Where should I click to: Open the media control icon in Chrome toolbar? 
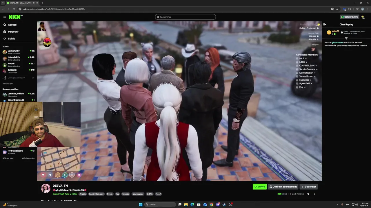(x=357, y=9)
